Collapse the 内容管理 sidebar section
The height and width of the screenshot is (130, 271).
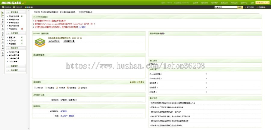pyautogui.click(x=14, y=33)
